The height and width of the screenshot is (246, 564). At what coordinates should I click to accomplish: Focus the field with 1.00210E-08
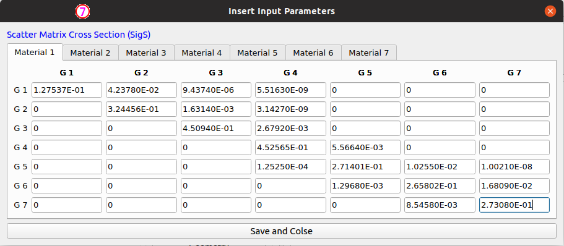pos(514,167)
